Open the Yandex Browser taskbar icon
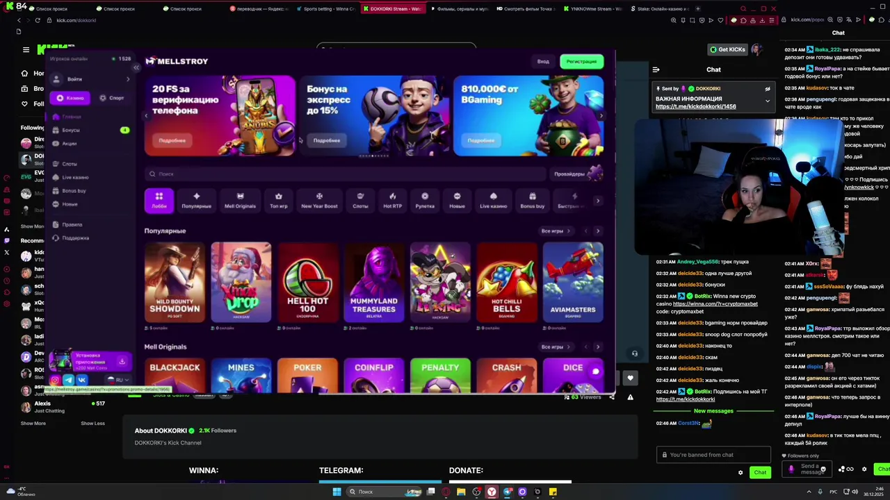This screenshot has height=500, width=890. [x=492, y=492]
